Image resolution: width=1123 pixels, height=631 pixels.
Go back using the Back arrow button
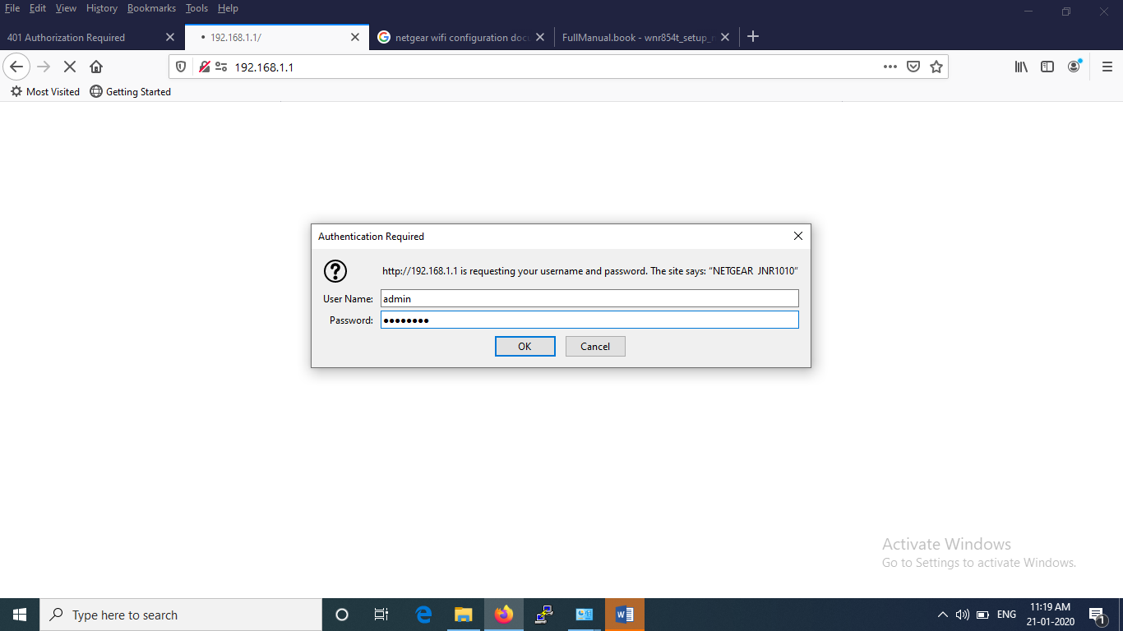point(16,67)
